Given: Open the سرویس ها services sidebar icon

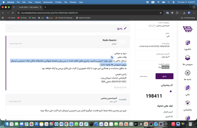Looking at the screenshot, I should pyautogui.click(x=187, y=58).
